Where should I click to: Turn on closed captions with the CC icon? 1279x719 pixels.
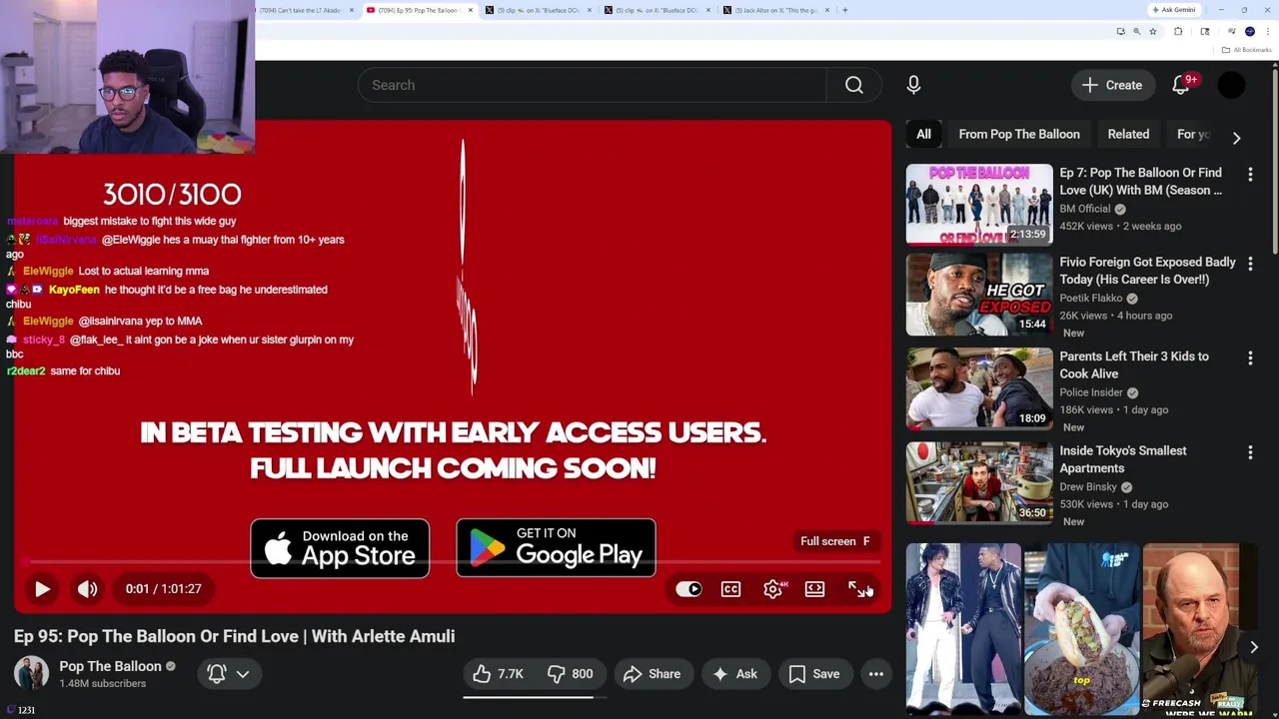click(730, 589)
